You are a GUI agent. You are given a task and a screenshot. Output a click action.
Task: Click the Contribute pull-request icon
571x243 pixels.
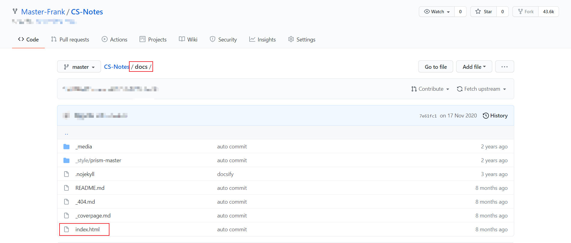point(414,89)
